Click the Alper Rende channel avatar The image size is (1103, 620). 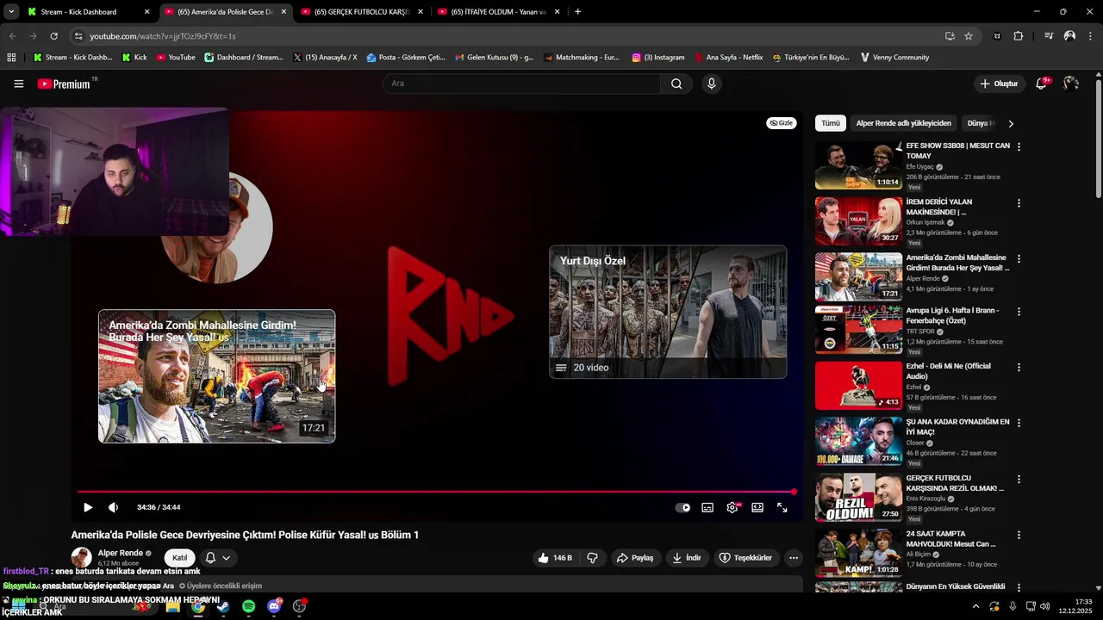pyautogui.click(x=81, y=557)
